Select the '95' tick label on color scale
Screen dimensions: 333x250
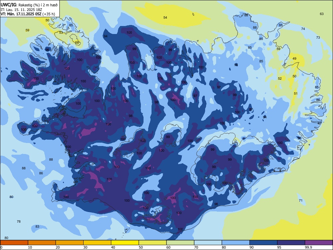[279, 247]
